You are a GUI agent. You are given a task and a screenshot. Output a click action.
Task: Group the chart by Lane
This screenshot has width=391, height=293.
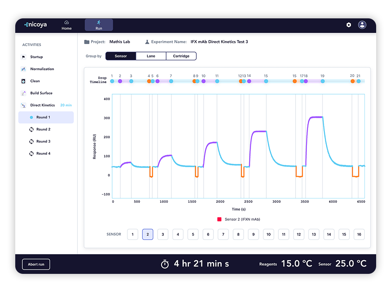coord(151,56)
